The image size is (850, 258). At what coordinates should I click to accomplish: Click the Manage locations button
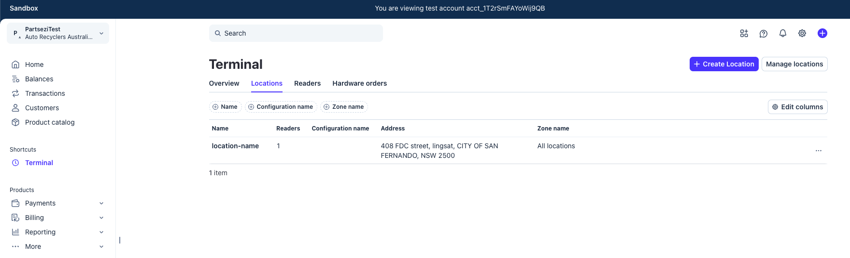point(794,64)
